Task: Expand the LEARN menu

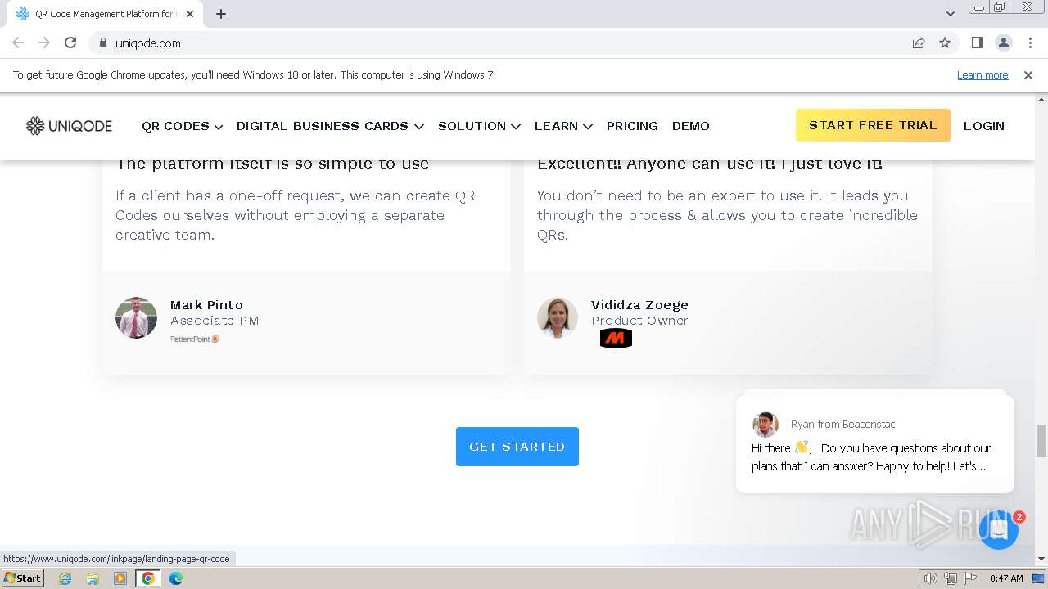Action: (563, 126)
